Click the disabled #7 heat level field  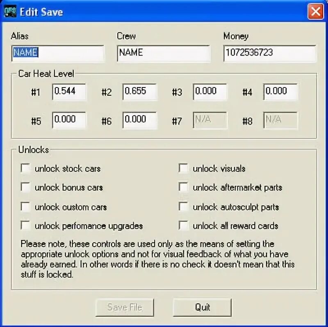click(210, 120)
